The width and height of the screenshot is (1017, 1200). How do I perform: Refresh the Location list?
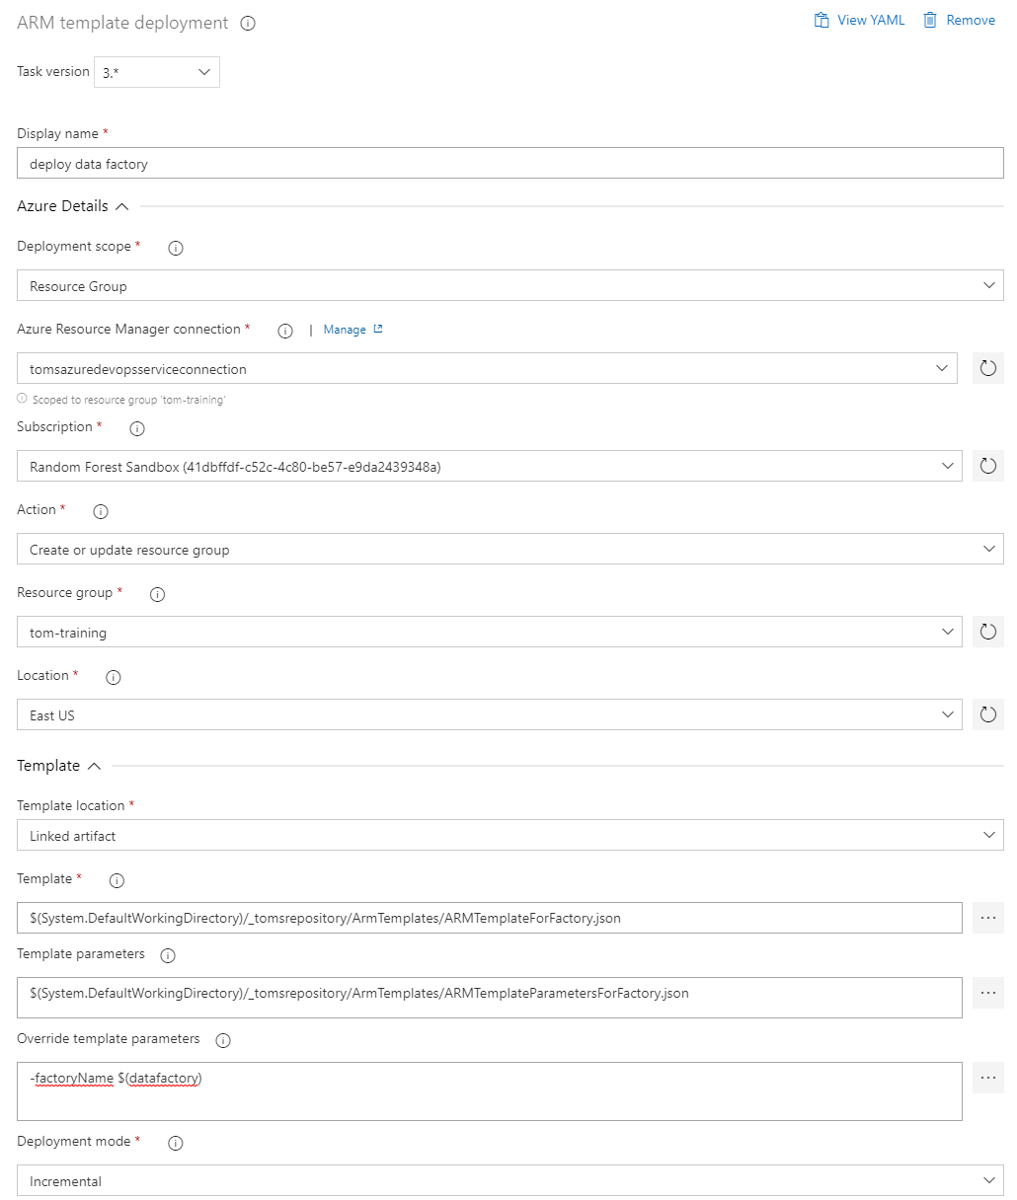click(987, 715)
